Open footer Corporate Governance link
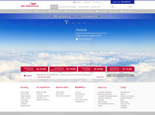155x115 pixels. [105, 94]
